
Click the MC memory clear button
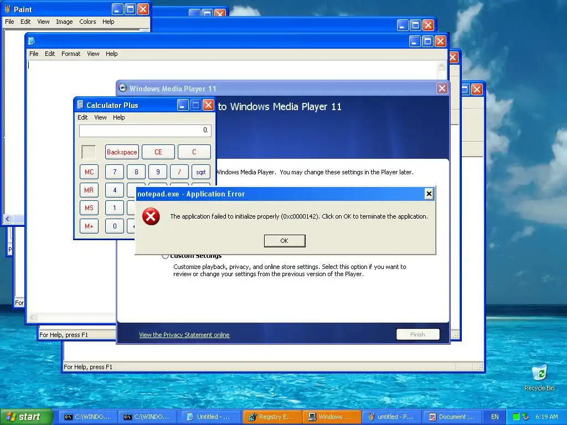[89, 172]
